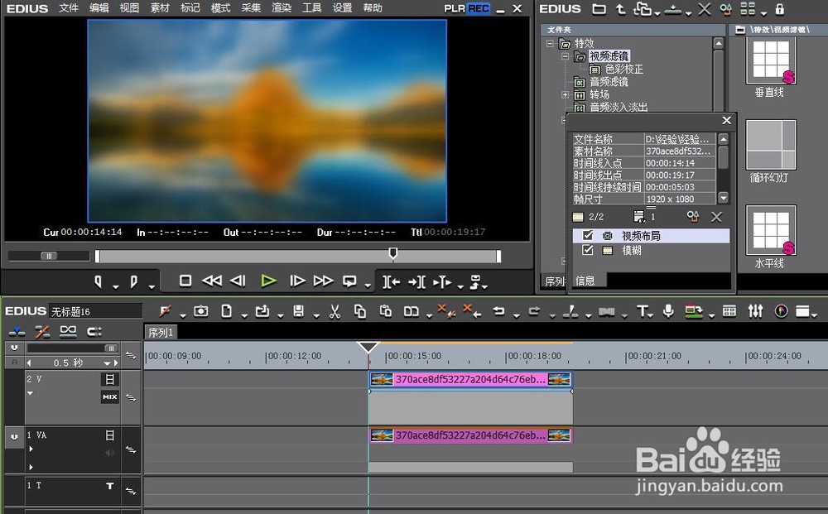Toggle insert/overwrite mode icon
The image size is (828, 514).
coord(17,331)
